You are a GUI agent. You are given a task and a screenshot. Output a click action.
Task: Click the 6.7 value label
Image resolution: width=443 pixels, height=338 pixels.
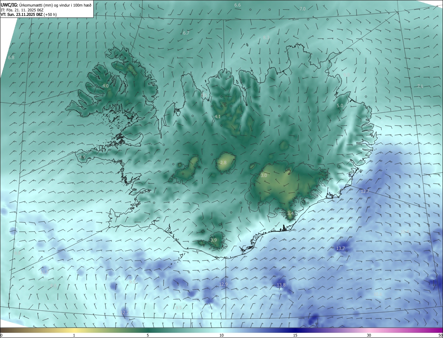coord(186,33)
